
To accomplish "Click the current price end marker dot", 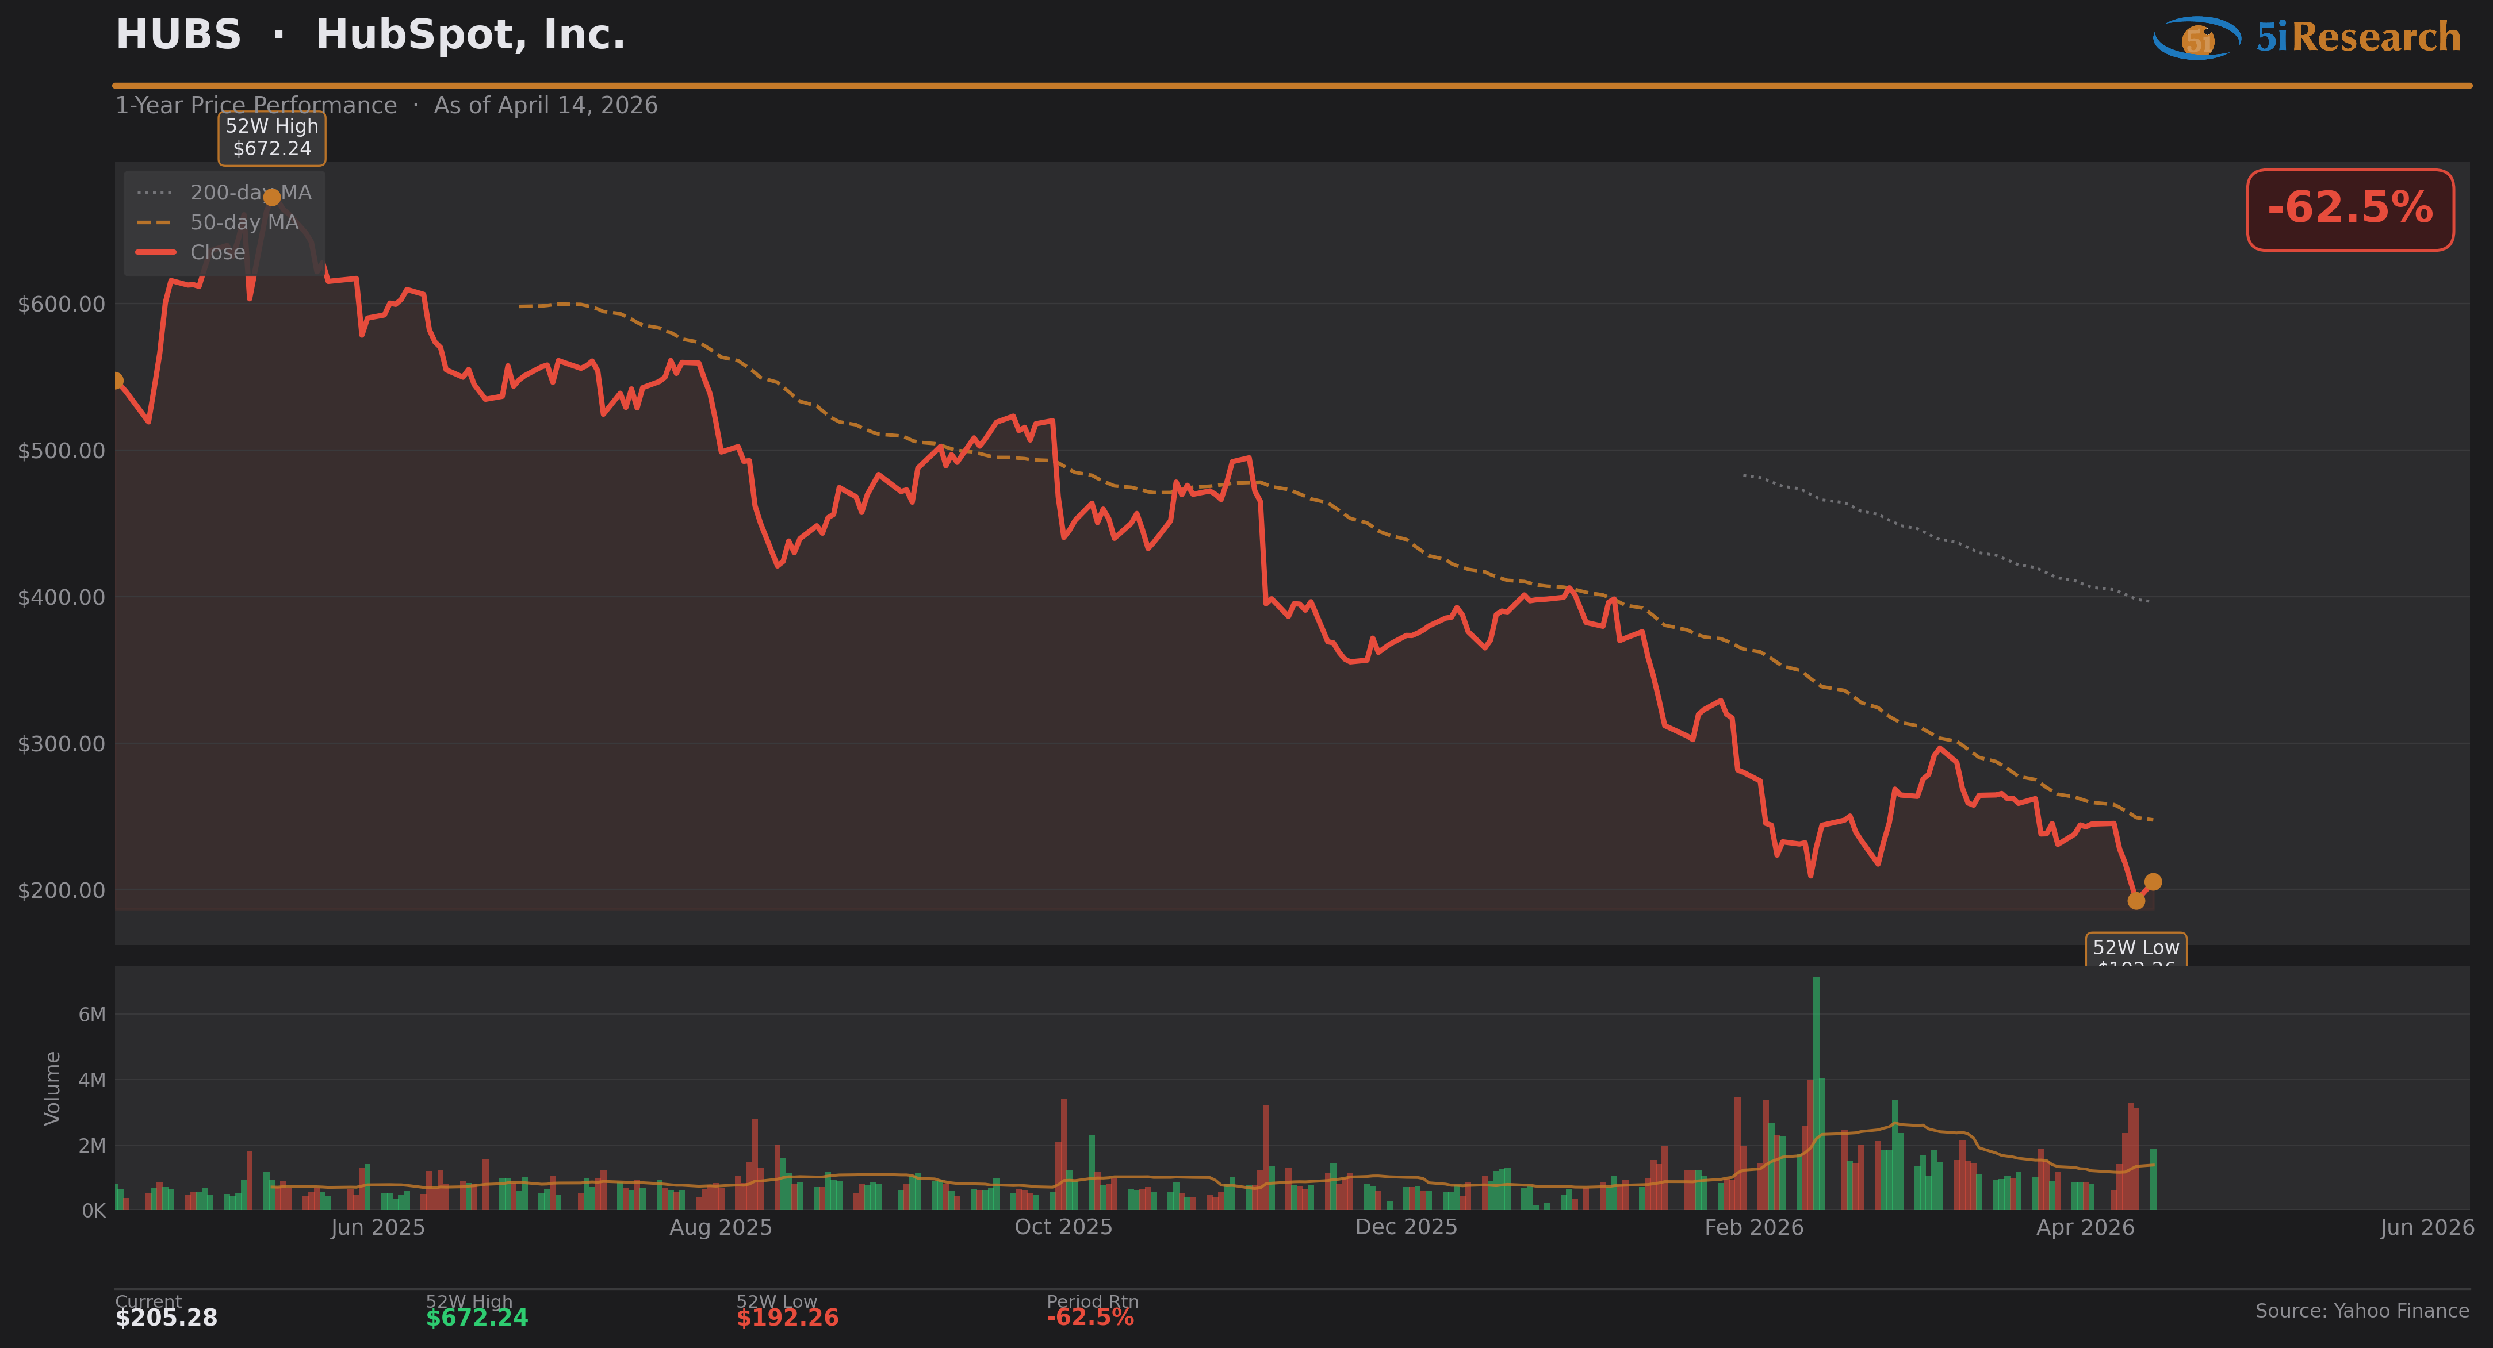I will (2153, 882).
